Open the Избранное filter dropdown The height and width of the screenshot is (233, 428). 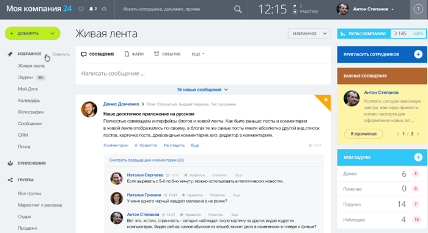309,34
